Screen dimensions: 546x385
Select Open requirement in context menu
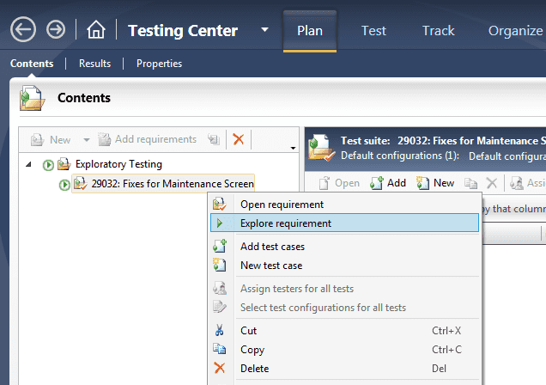point(282,205)
